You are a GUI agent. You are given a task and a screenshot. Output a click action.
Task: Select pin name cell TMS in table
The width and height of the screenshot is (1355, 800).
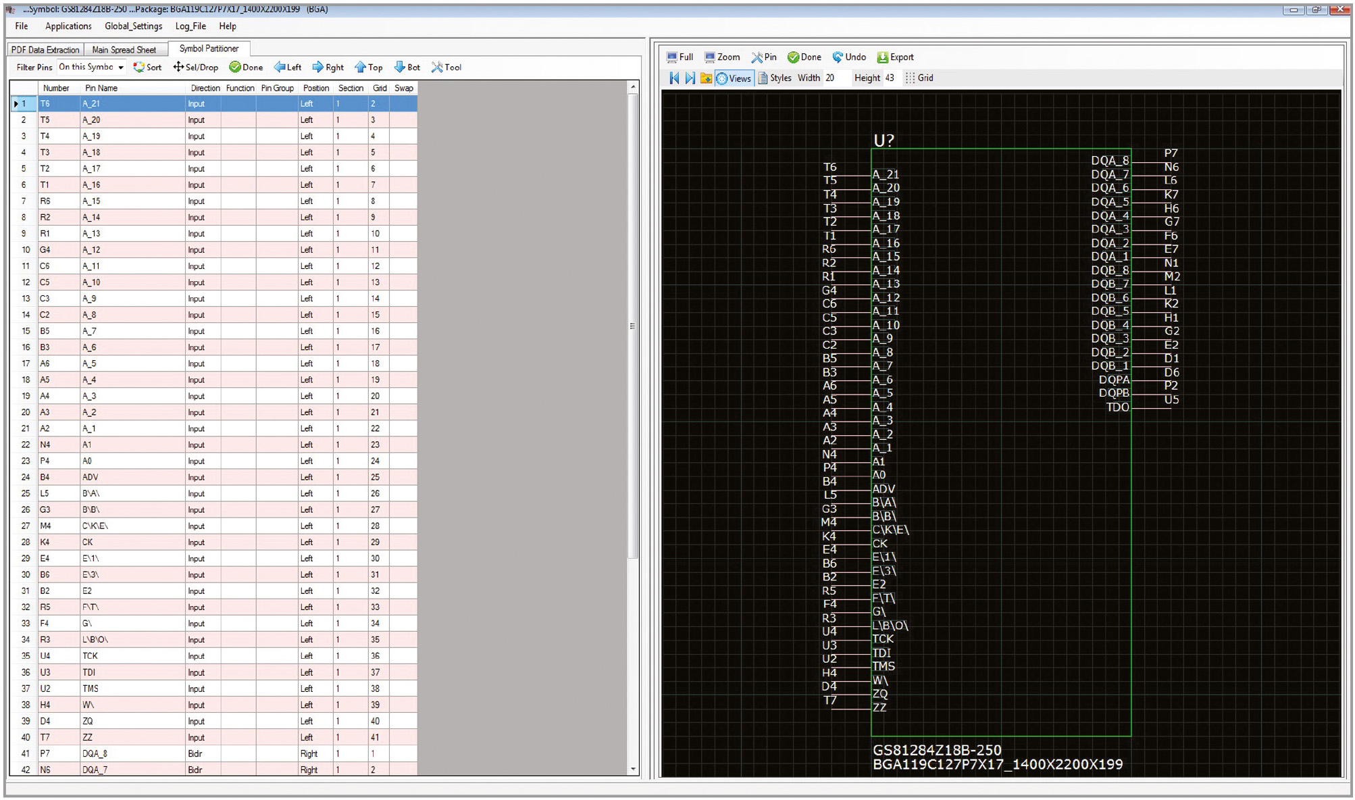[132, 689]
